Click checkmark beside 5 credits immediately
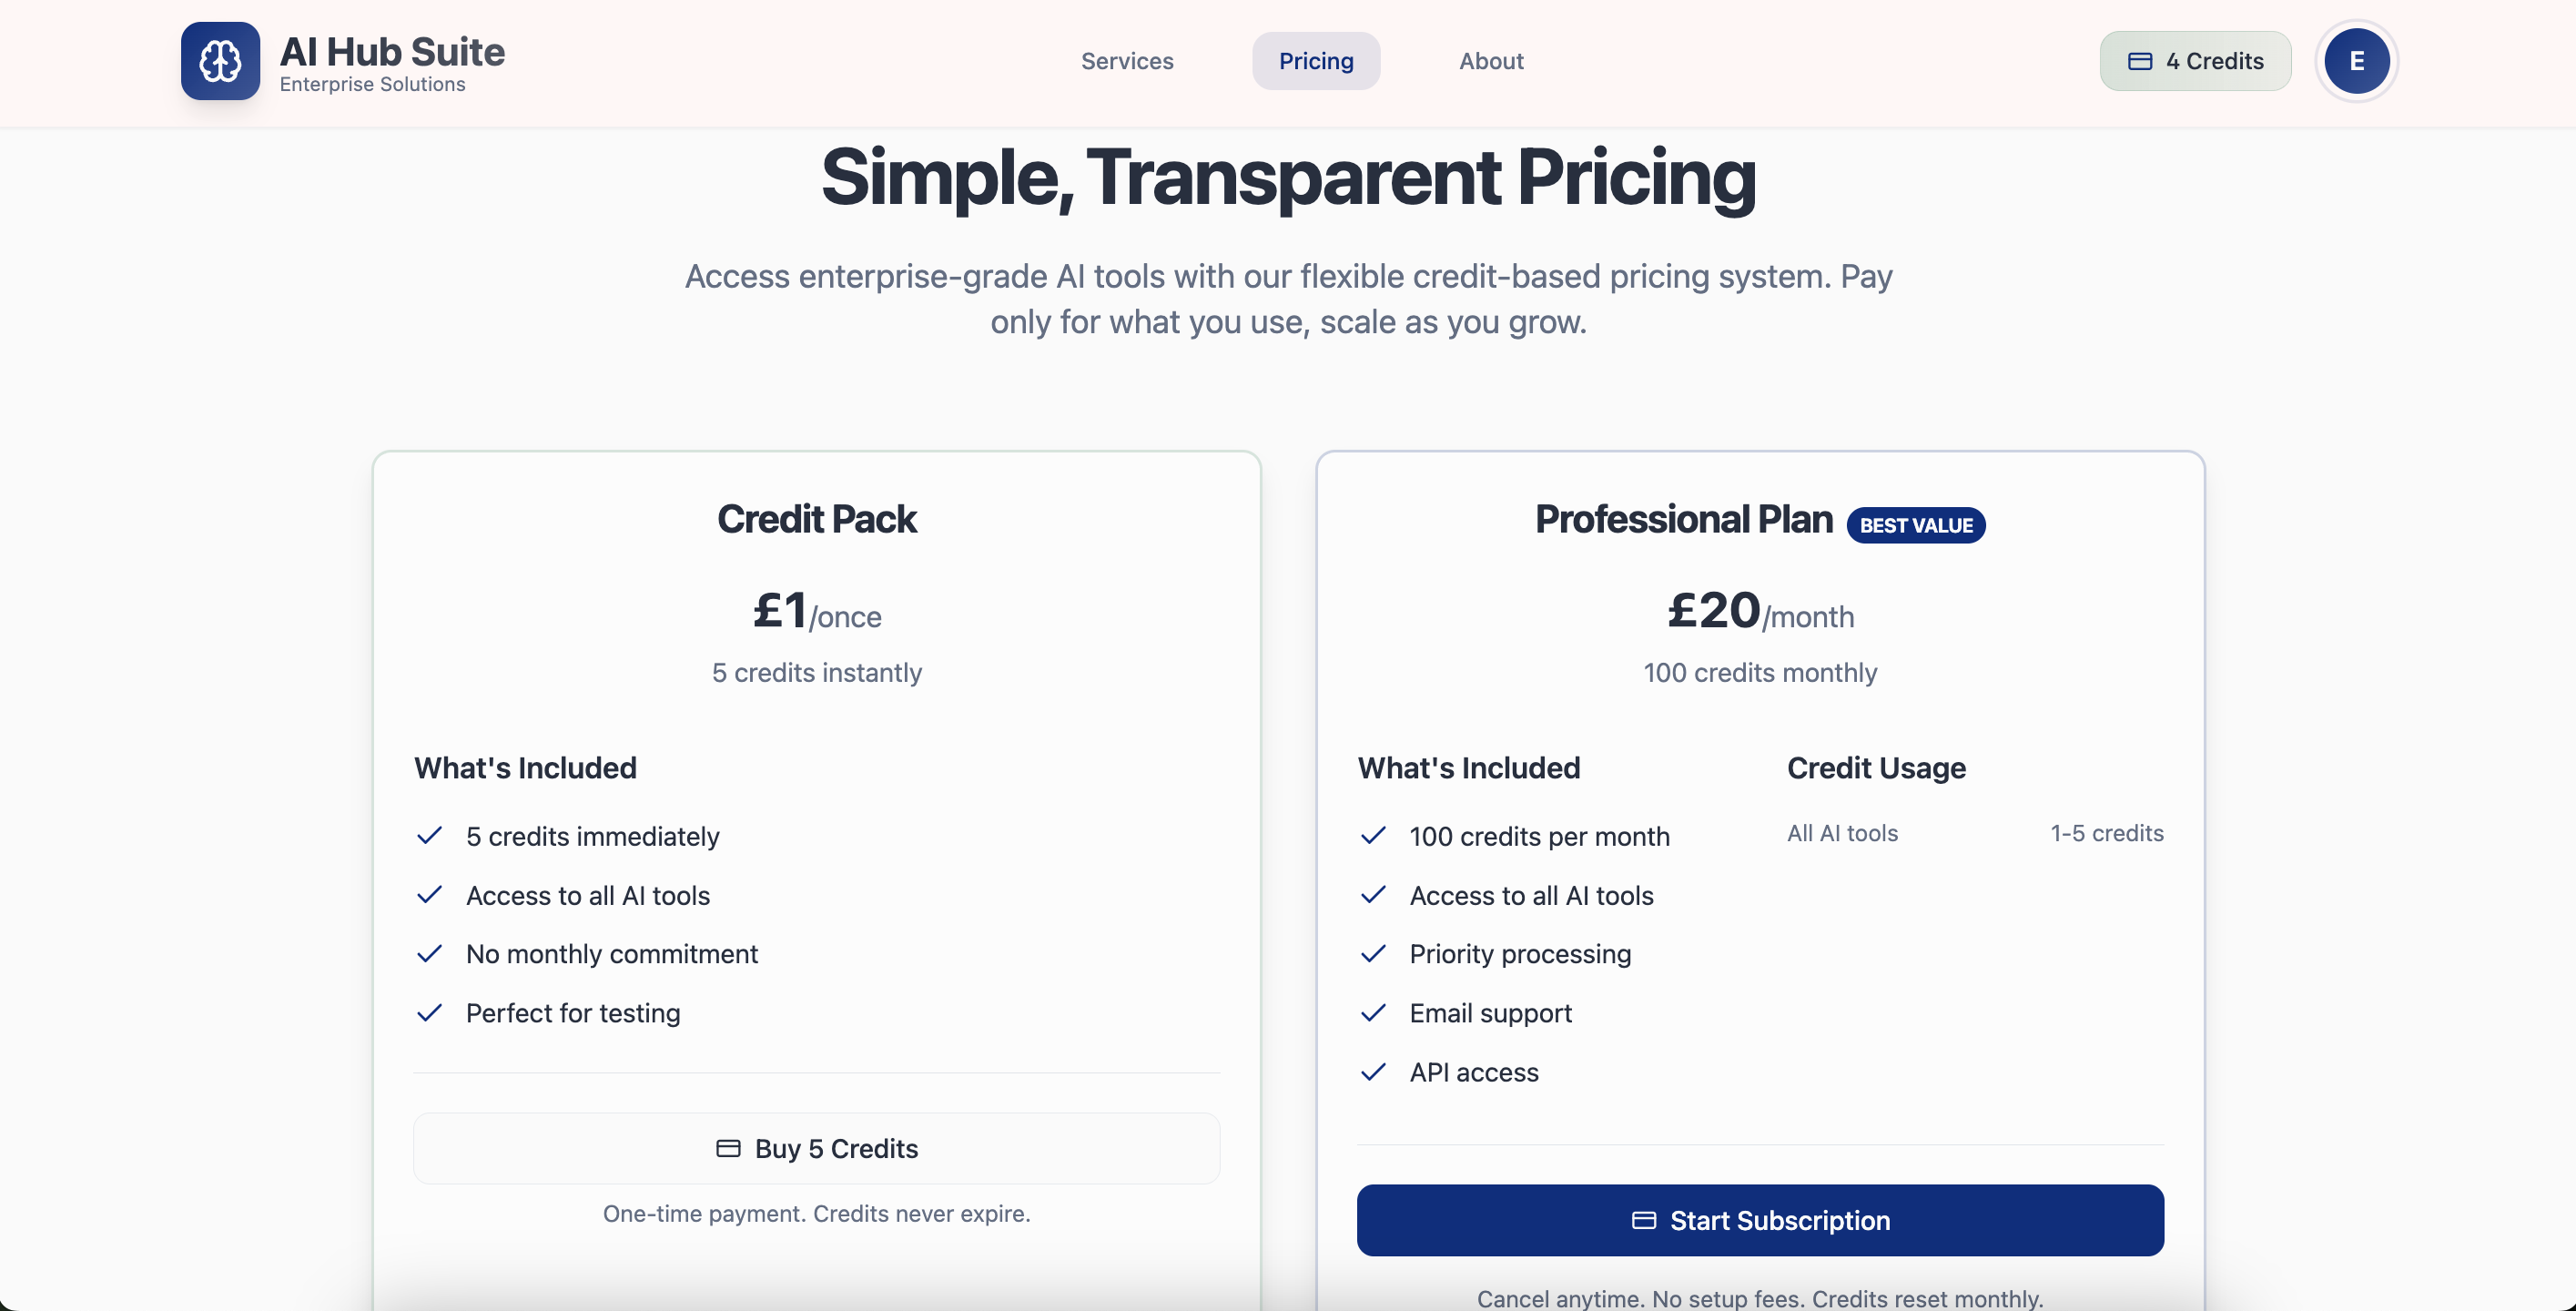 429,836
